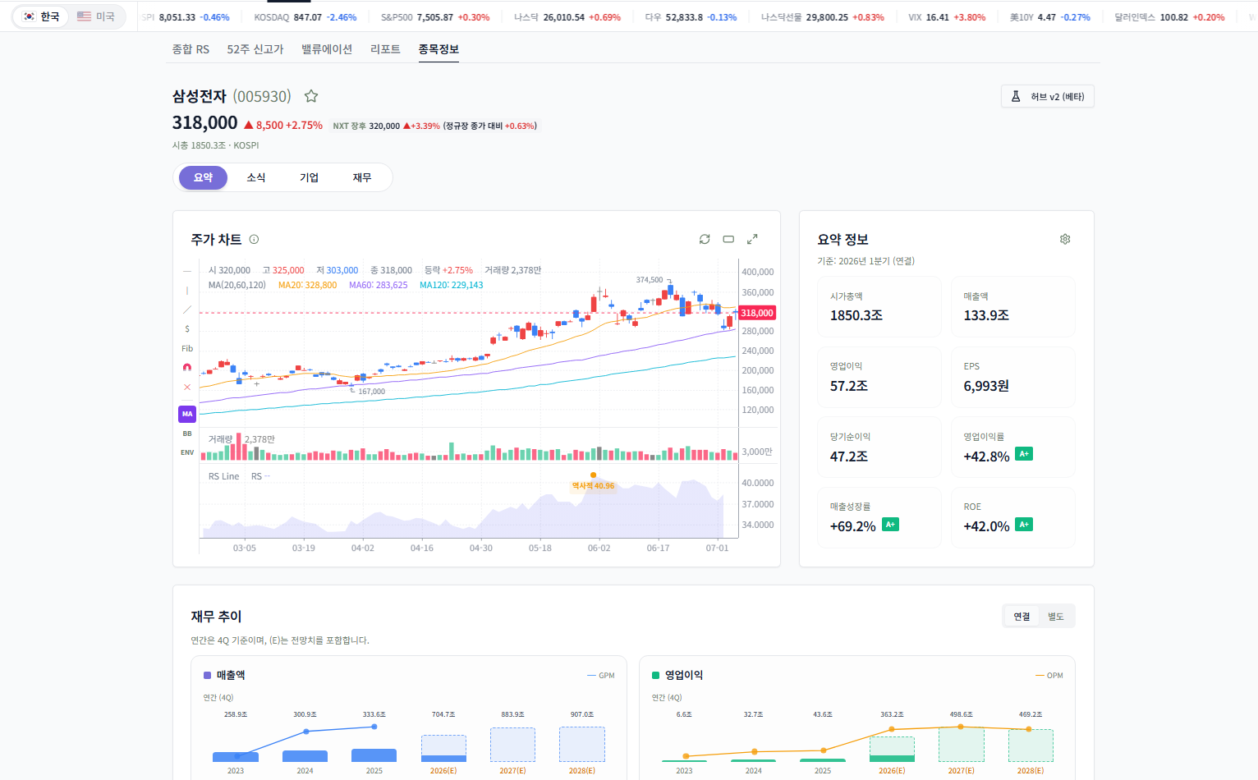Click the 2026(E) bar in 매출액 chart
This screenshot has height=780, width=1258.
(443, 748)
